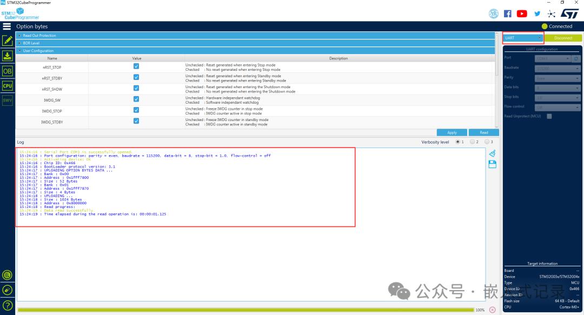Click the Disconnect button

pyautogui.click(x=563, y=38)
